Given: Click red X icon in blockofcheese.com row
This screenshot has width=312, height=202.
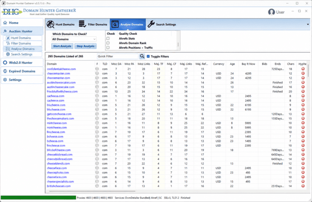Looking at the screenshot, I should [x=303, y=150].
